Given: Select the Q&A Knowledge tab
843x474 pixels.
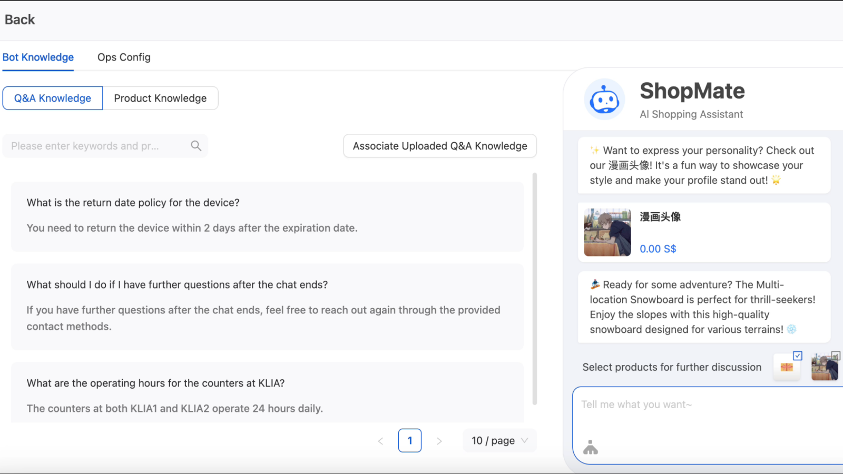Looking at the screenshot, I should (x=53, y=98).
